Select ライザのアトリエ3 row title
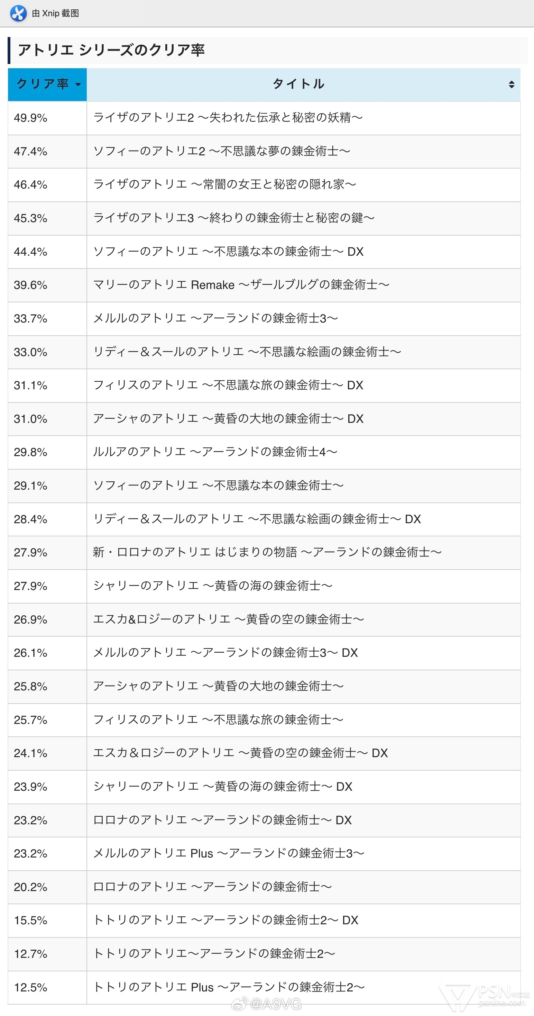The image size is (534, 1016). [x=234, y=218]
